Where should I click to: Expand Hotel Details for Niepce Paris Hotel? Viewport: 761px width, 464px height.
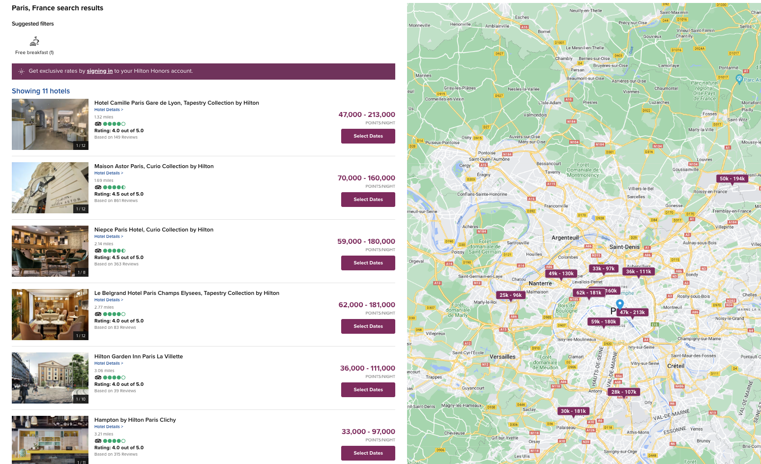click(109, 236)
